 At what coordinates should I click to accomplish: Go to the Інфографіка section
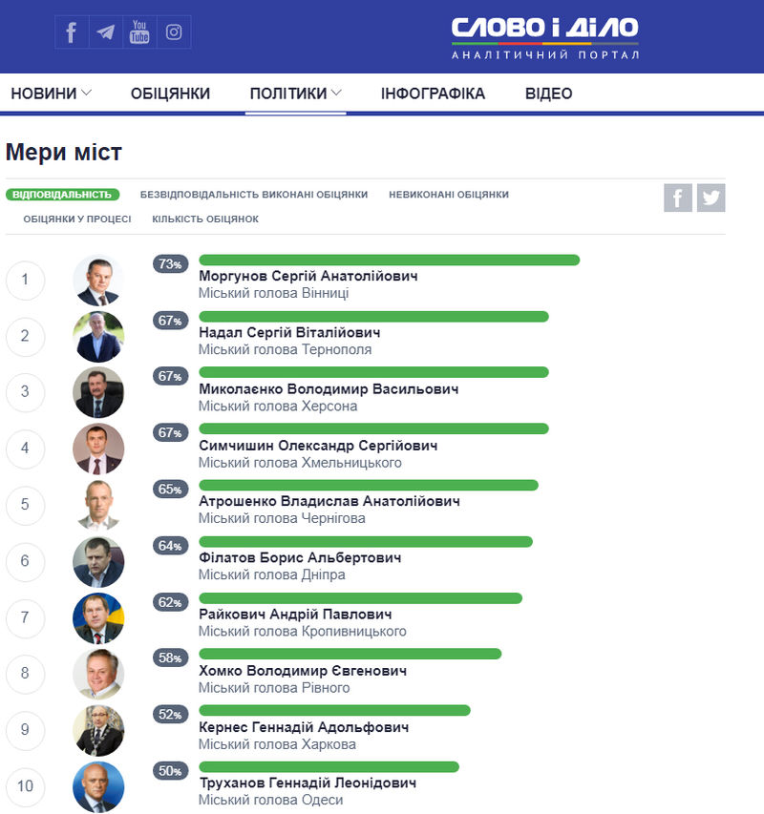433,94
